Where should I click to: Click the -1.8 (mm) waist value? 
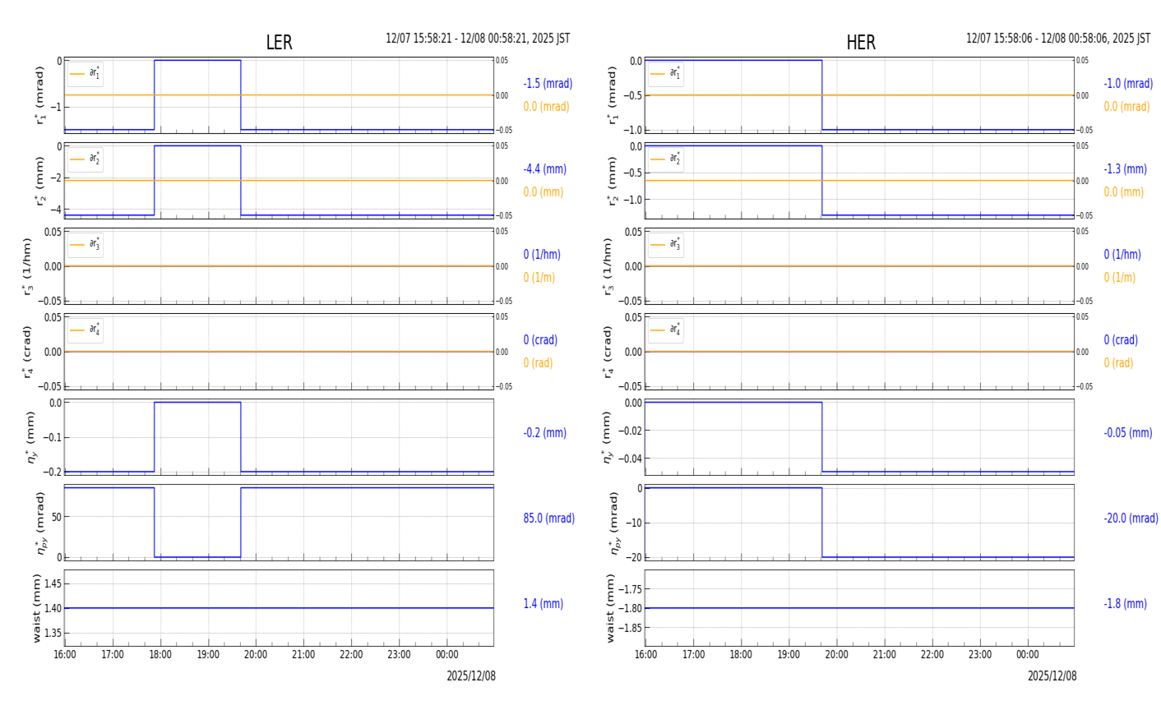coord(1125,604)
